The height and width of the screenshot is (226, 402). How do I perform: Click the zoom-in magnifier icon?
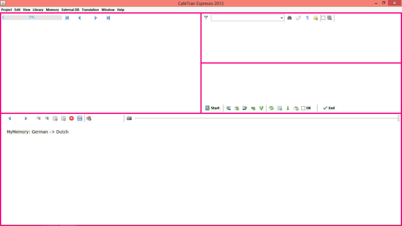[x=47, y=118]
